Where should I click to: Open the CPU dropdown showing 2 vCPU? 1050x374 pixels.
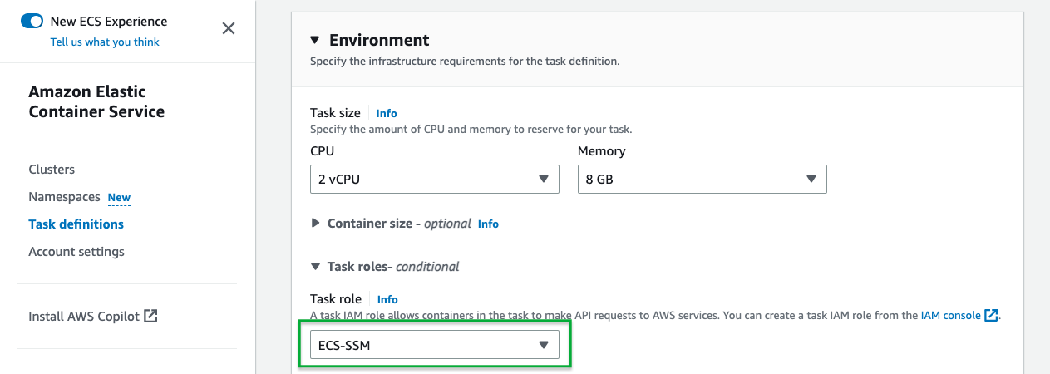tap(434, 179)
